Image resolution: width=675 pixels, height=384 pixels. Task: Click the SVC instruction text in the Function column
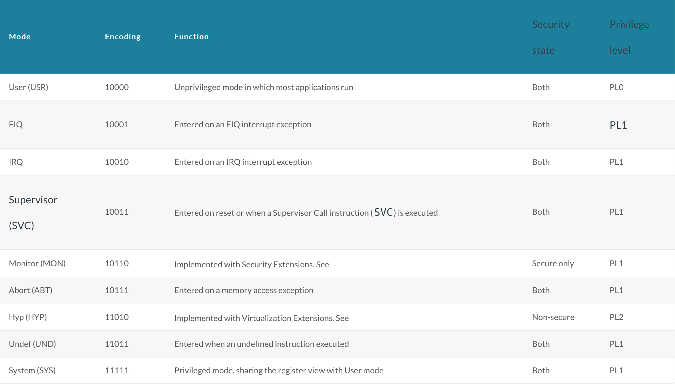coord(383,213)
